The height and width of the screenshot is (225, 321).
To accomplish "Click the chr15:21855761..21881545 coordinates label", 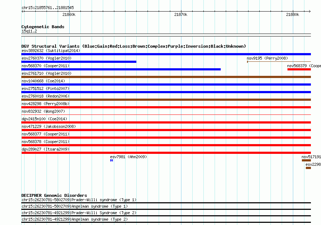I will 48,8.
